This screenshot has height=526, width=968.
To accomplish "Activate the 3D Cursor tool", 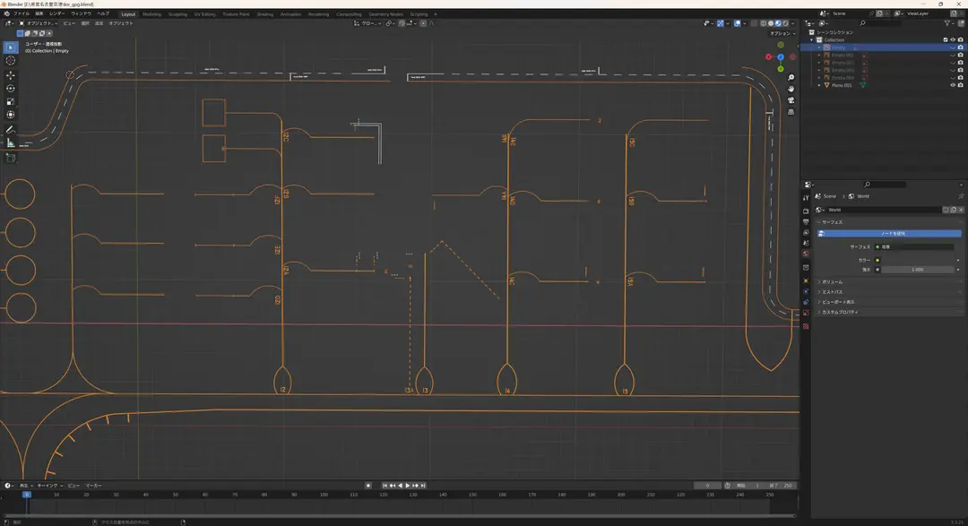I will tap(11, 61).
